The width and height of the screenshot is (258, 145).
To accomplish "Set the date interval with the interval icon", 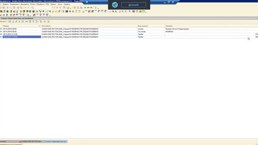I will click(x=27, y=21).
